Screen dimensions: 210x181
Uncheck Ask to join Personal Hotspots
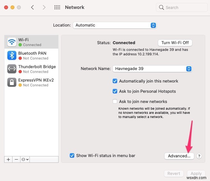tap(115, 91)
